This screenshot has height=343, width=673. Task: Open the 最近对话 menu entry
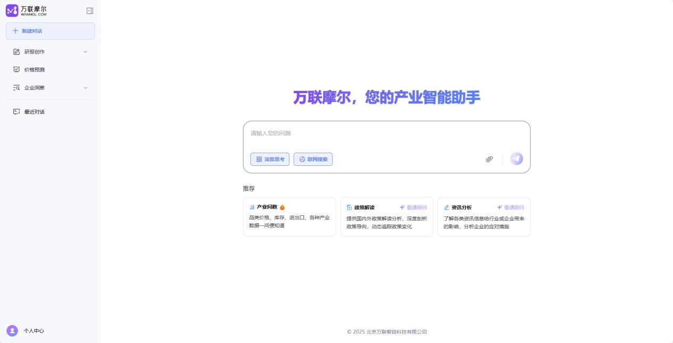pos(33,112)
